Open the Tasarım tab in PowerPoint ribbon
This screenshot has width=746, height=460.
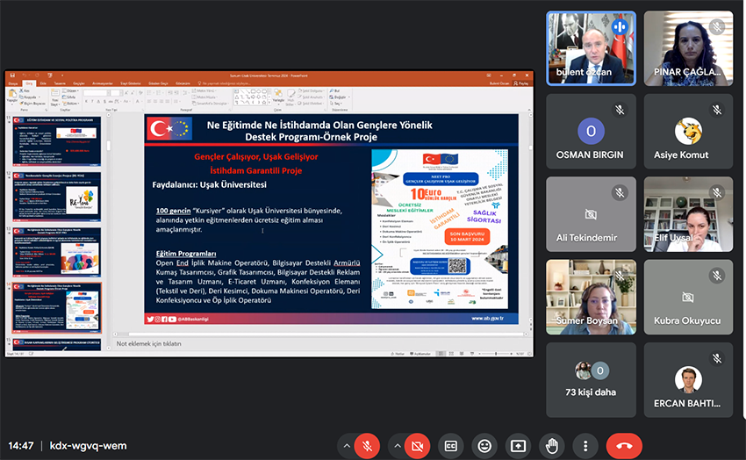[62, 83]
